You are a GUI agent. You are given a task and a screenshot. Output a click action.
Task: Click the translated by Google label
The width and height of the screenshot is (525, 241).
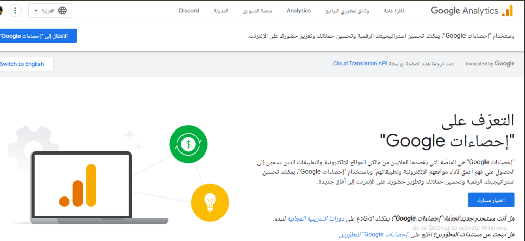pyautogui.click(x=490, y=63)
